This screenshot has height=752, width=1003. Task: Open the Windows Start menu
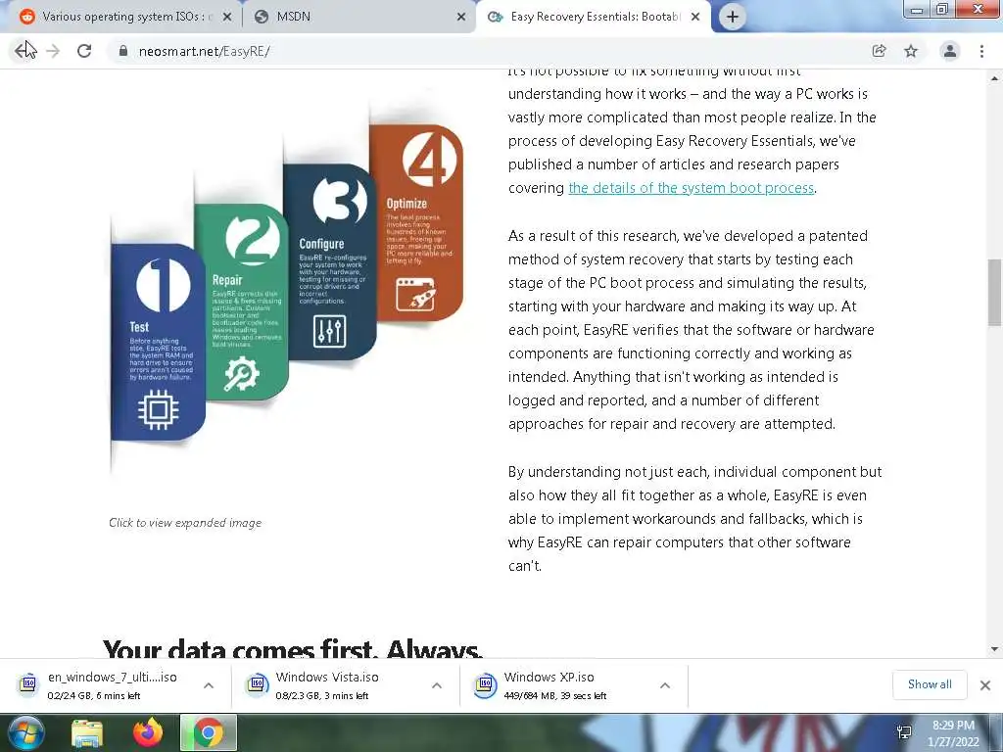25,732
